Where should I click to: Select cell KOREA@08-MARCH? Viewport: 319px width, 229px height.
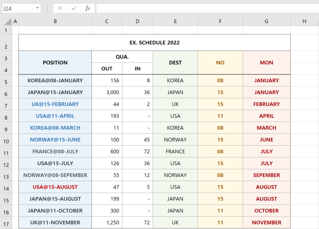click(x=55, y=128)
